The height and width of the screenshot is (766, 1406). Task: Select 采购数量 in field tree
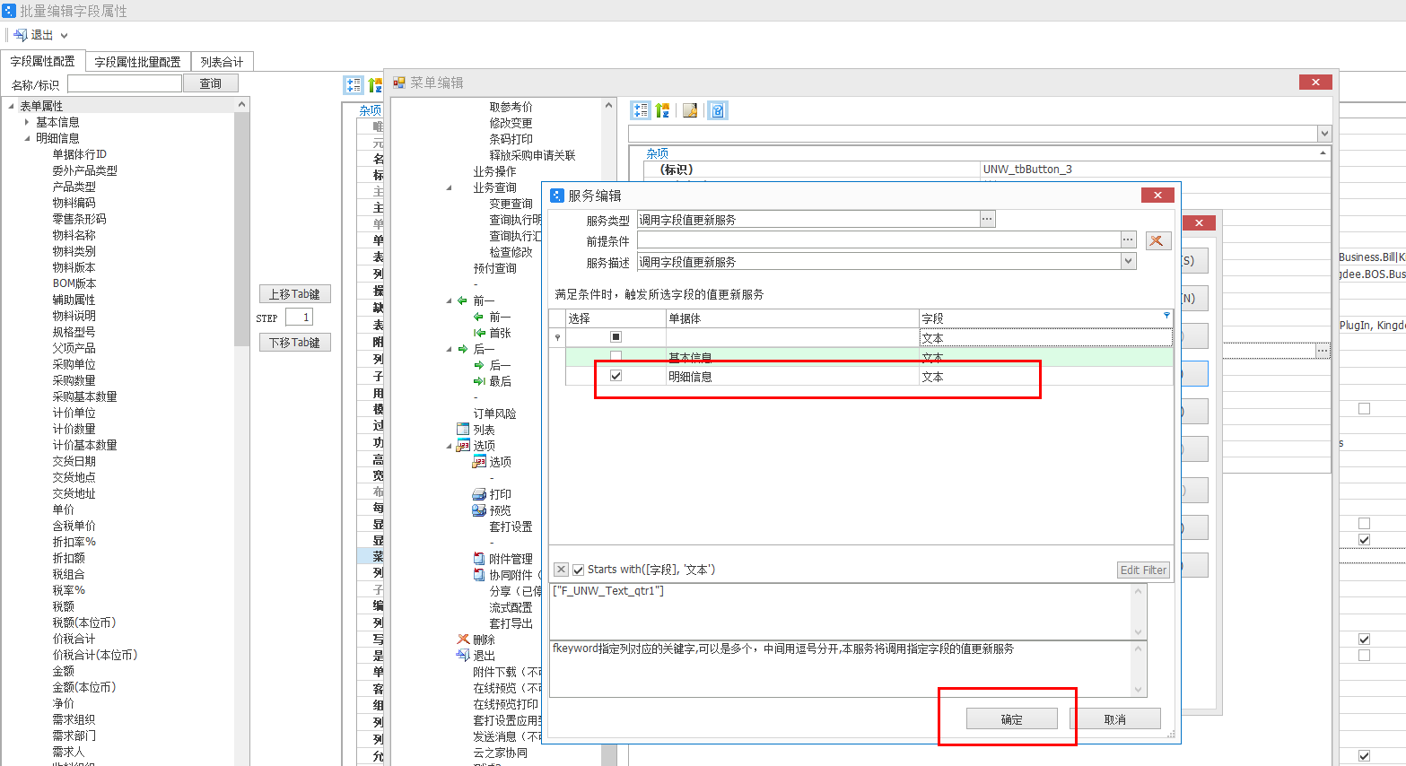[74, 380]
